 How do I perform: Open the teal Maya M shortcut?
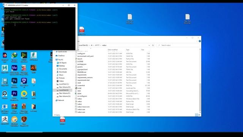click(5, 68)
